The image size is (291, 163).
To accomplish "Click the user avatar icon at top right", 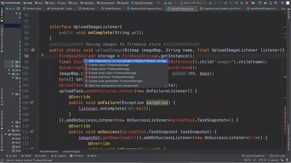I will (x=288, y=3).
